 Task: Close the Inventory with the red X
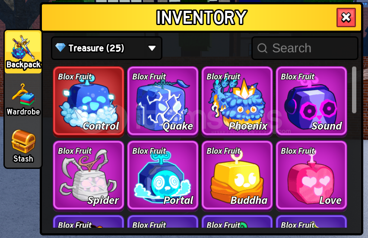click(346, 17)
